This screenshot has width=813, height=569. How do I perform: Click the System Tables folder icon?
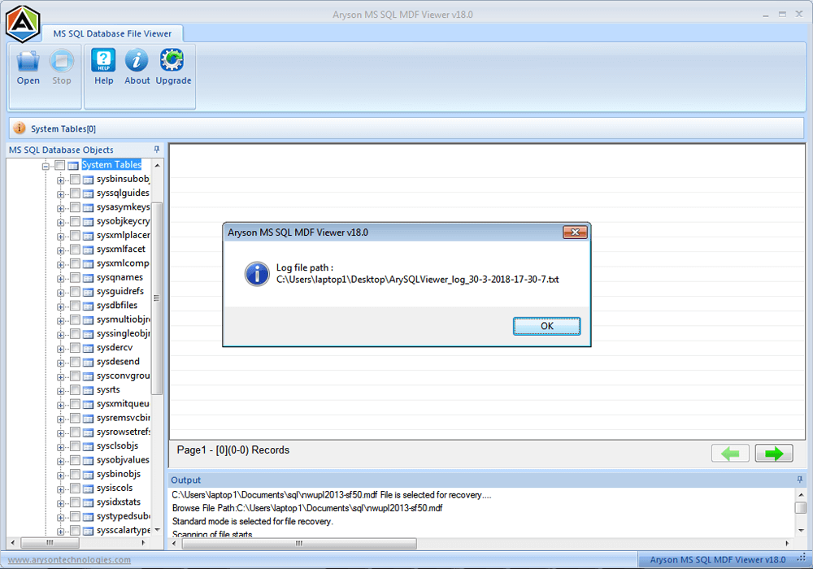pos(73,166)
